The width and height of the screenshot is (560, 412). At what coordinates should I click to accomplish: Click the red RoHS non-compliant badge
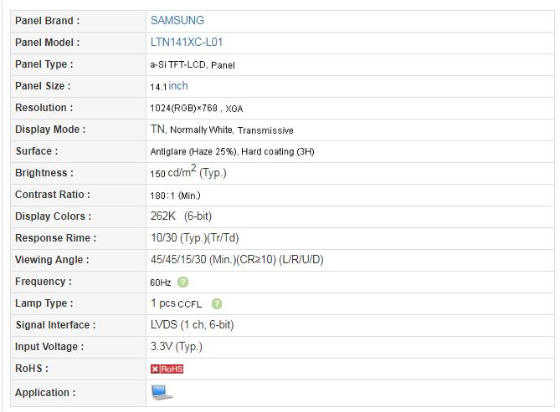[167, 369]
